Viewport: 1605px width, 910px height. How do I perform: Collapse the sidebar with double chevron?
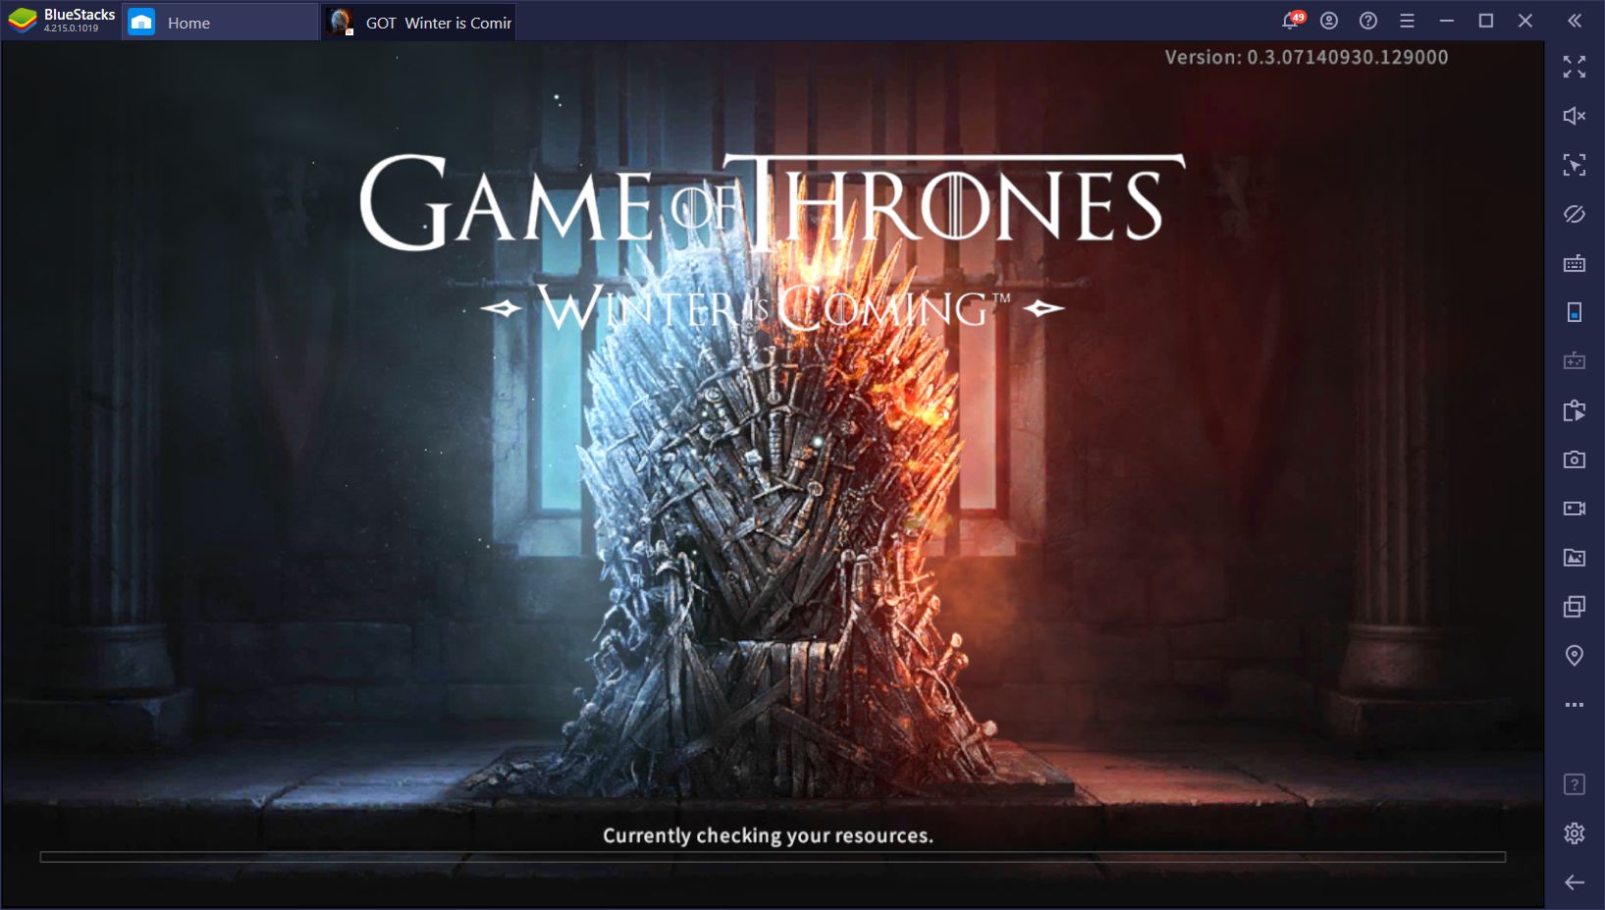tap(1575, 21)
